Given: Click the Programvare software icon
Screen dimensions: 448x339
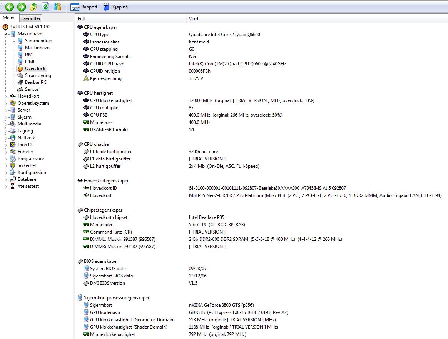Looking at the screenshot, I should pyautogui.click(x=13, y=159).
